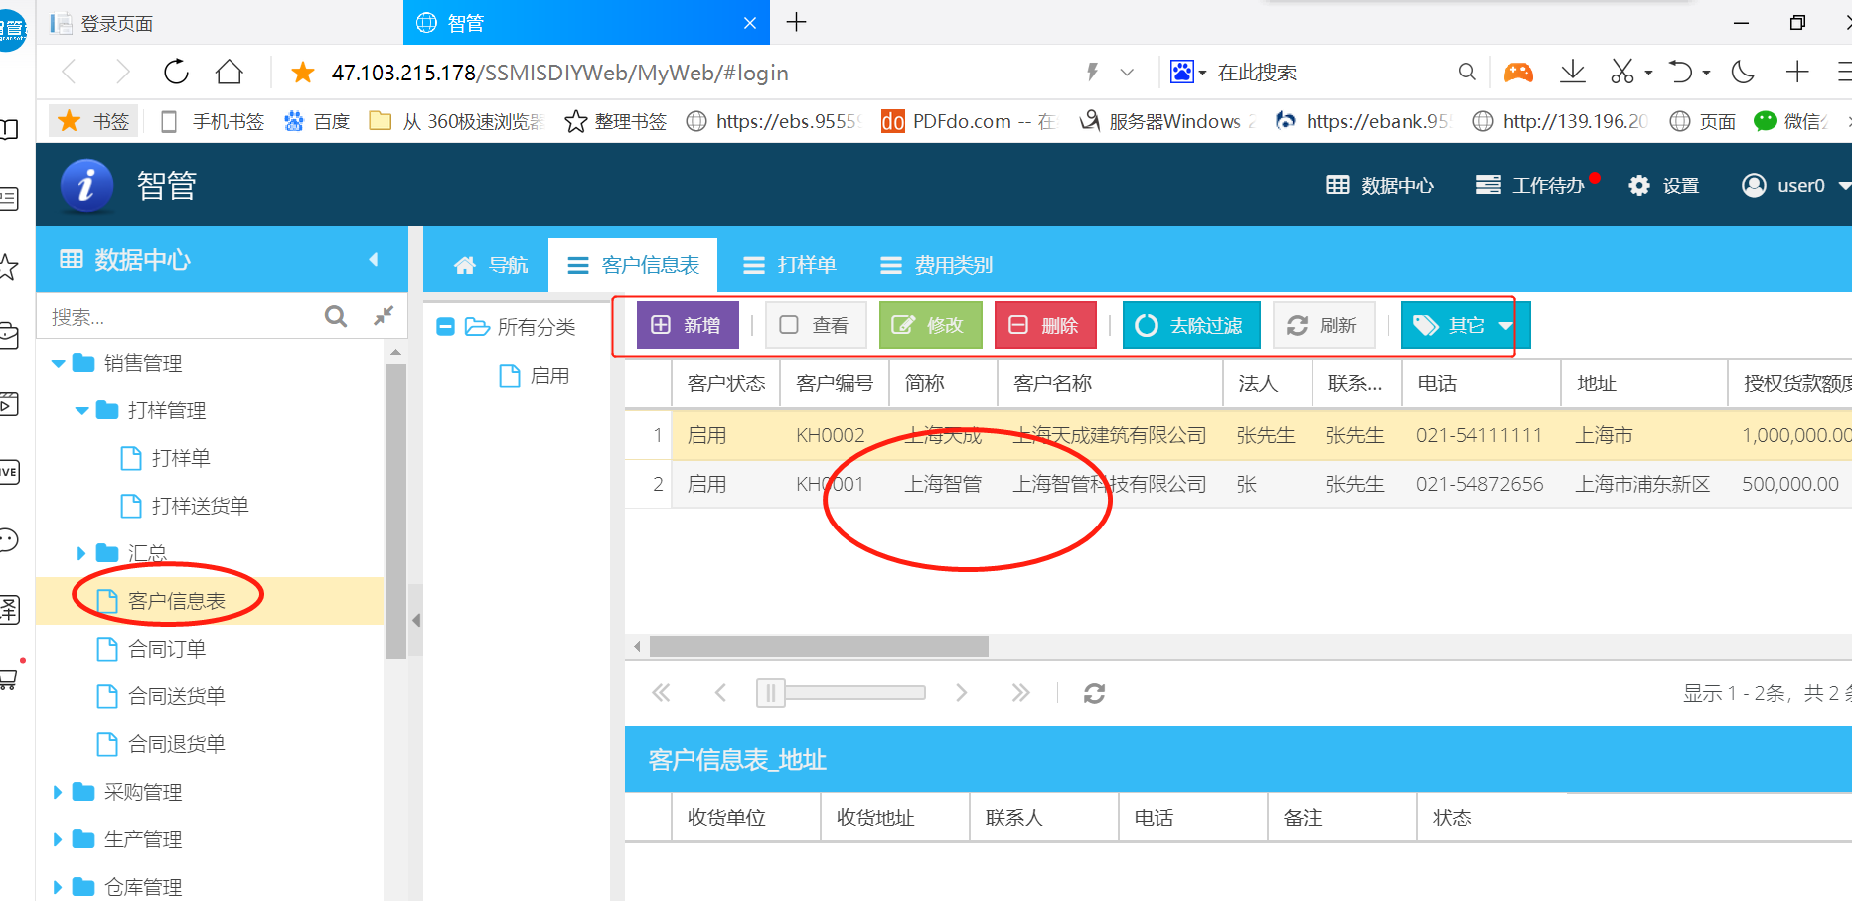The height and width of the screenshot is (901, 1852).
Task: Expand the 汇总 folder
Action: click(81, 553)
